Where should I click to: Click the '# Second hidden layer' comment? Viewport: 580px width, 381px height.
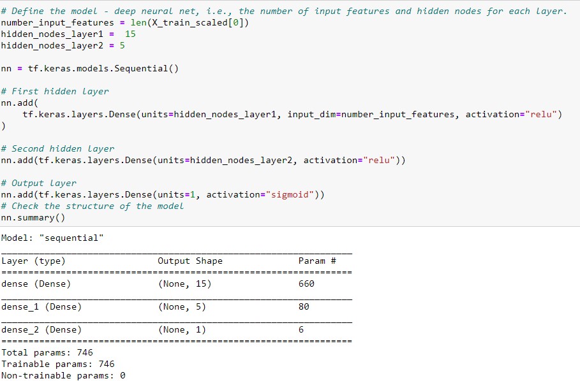[x=57, y=149]
